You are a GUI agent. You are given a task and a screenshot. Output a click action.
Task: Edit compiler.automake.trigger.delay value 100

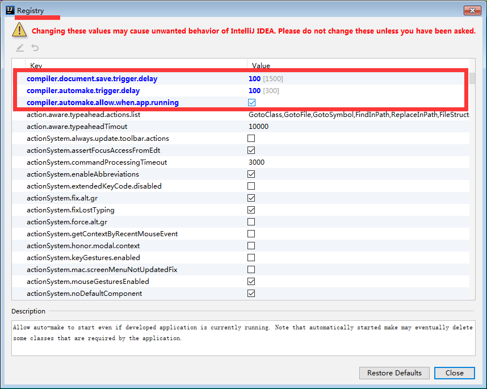pos(255,91)
